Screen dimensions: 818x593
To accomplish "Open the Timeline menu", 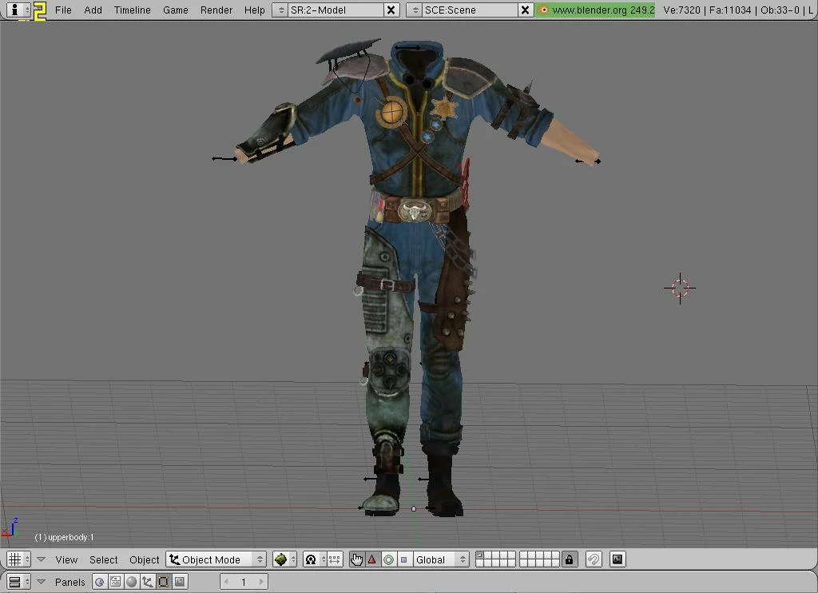I will click(x=132, y=10).
